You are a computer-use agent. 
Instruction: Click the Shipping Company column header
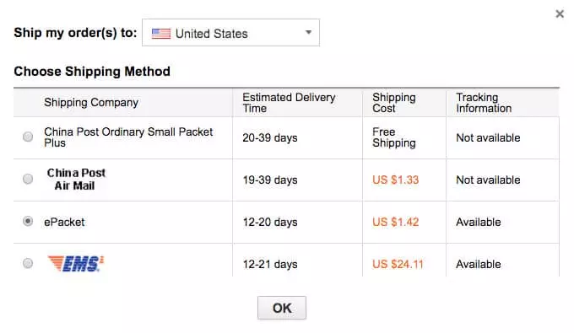(91, 102)
